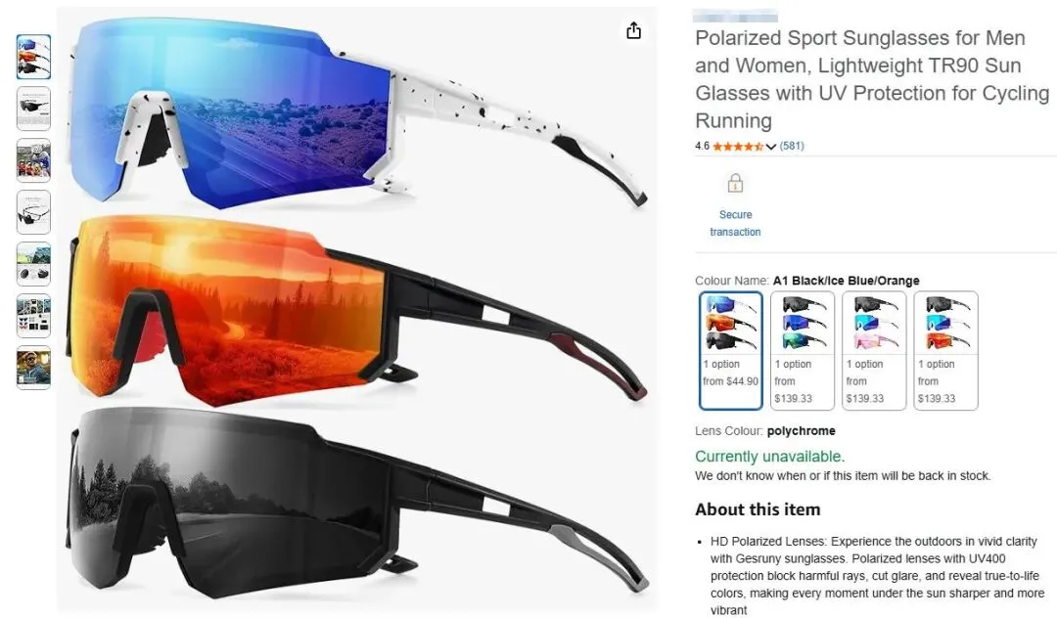Open the 581 reviews link
This screenshot has width=1057, height=618.
tap(792, 146)
